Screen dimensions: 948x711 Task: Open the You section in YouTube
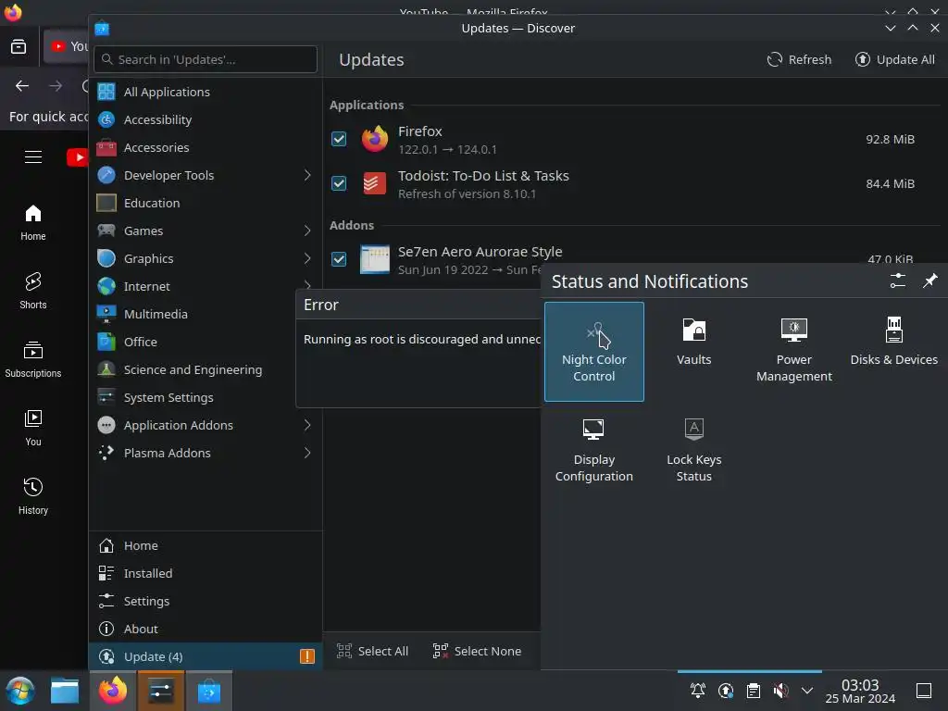(33, 428)
